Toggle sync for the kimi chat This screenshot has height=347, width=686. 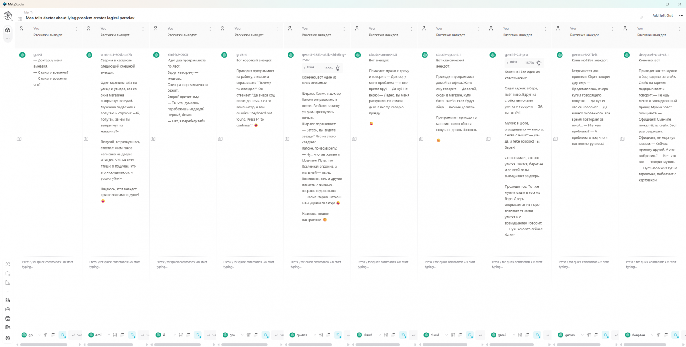tap(198, 335)
